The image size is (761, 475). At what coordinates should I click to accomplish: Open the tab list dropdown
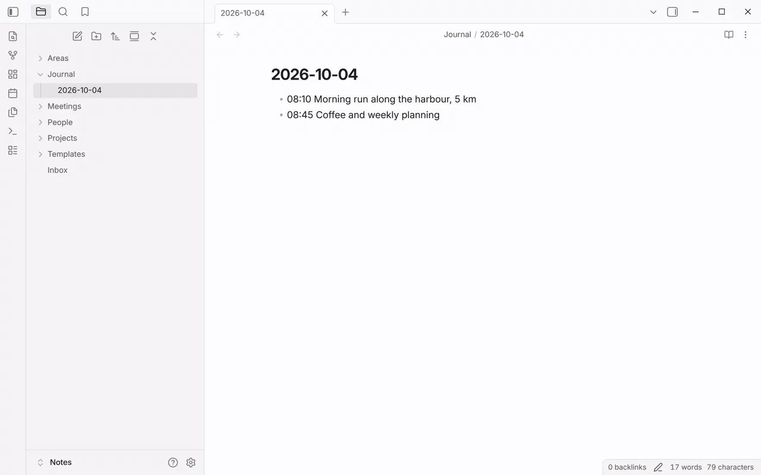pyautogui.click(x=653, y=12)
